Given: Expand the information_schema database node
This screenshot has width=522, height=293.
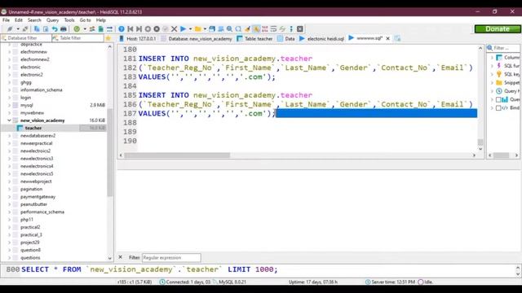Looking at the screenshot, I should [9, 90].
